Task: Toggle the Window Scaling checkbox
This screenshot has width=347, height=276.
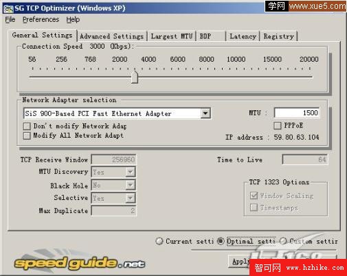Action: pyautogui.click(x=254, y=196)
